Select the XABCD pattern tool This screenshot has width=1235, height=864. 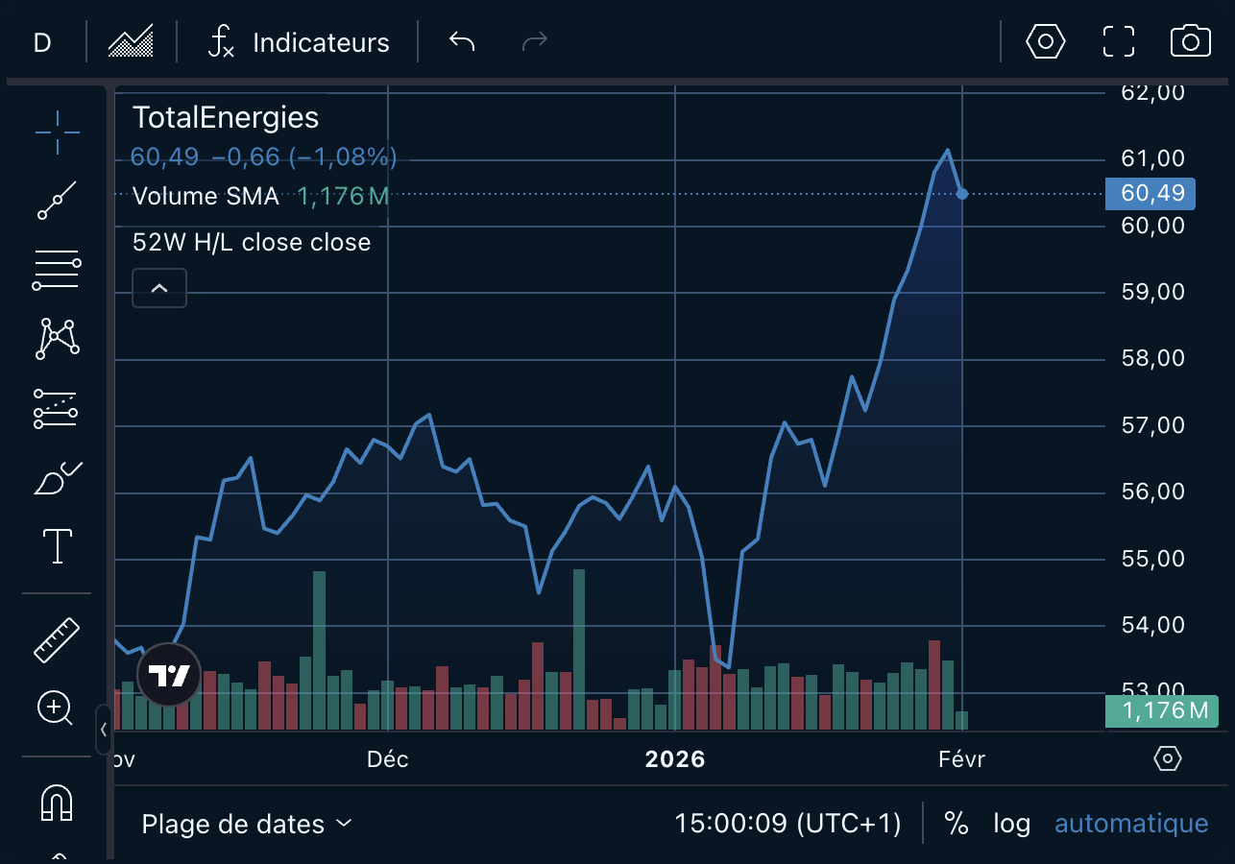coord(56,338)
